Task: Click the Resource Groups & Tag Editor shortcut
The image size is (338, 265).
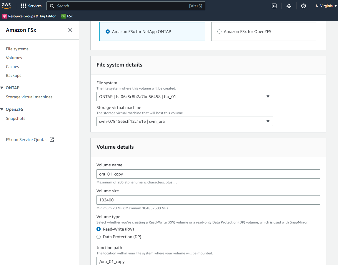Action: (29, 16)
